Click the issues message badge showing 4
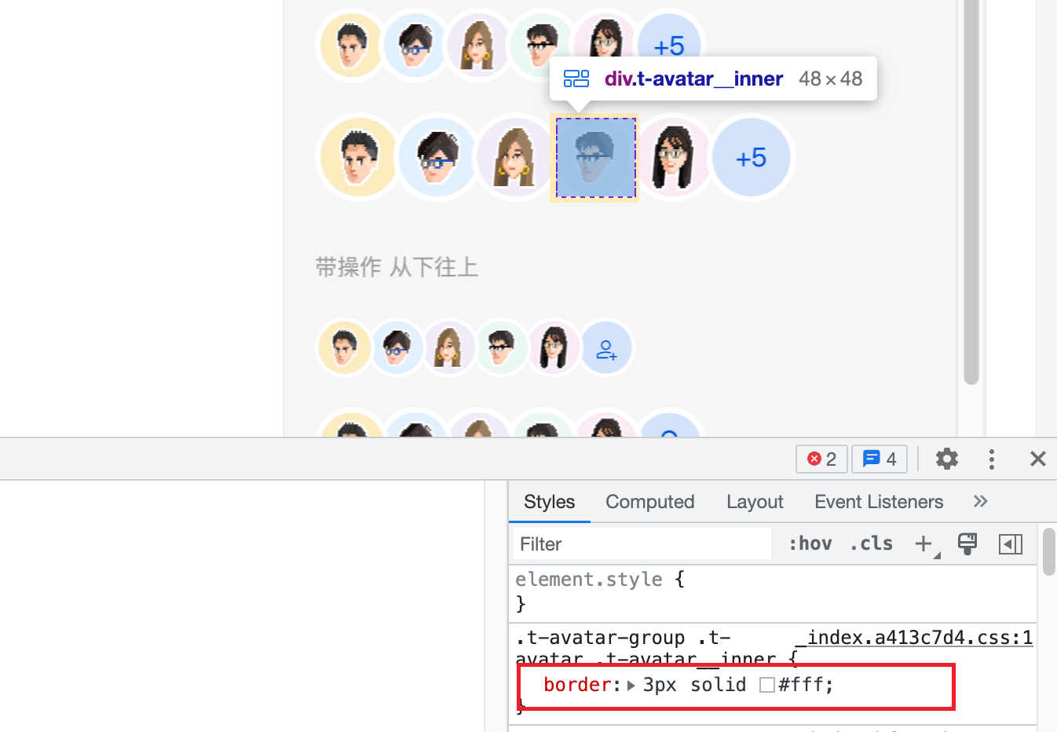The image size is (1057, 732). [879, 459]
